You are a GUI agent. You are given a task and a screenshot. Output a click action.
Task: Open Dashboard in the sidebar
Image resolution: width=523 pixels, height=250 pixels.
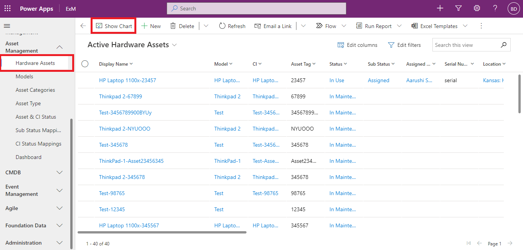[x=28, y=157]
